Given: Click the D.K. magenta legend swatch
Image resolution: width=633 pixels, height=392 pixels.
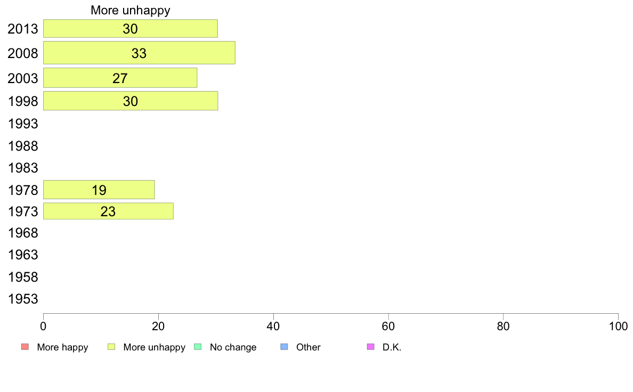Looking at the screenshot, I should (371, 347).
